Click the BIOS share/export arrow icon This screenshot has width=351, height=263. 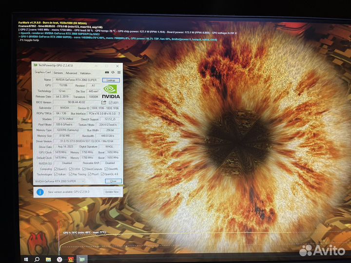coord(104,102)
